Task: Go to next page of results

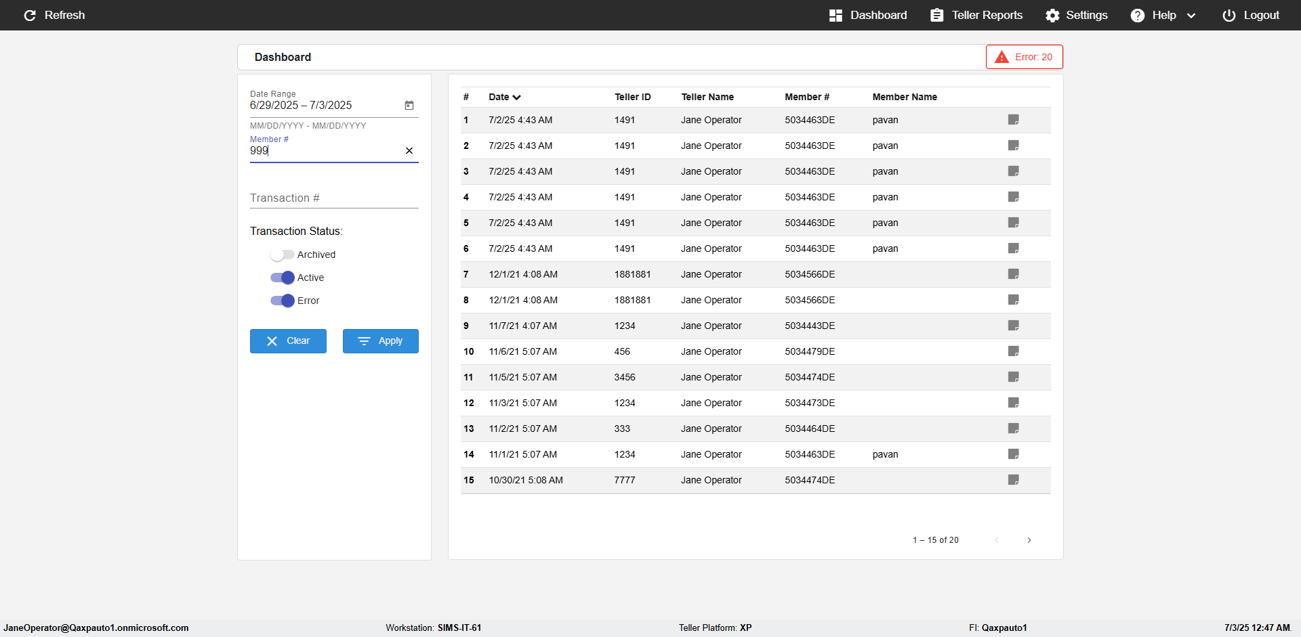Action: coord(1029,540)
